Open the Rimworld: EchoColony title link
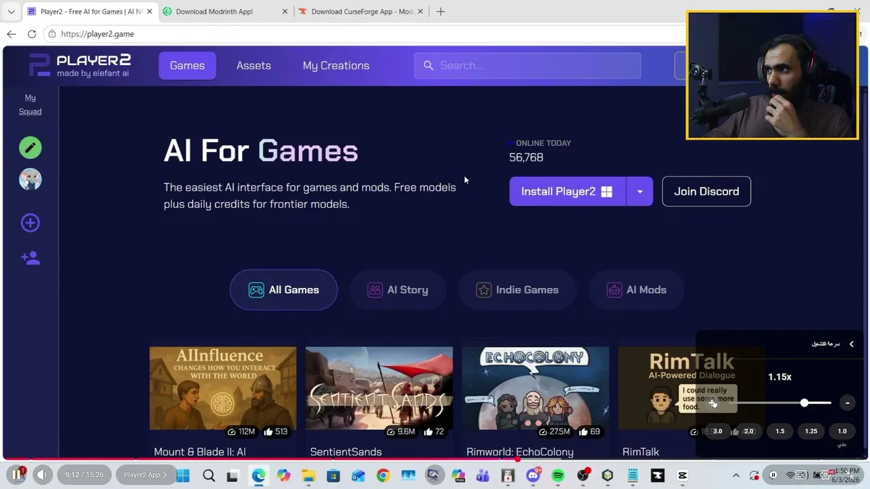Screen dimensions: 870x489 (x=520, y=452)
